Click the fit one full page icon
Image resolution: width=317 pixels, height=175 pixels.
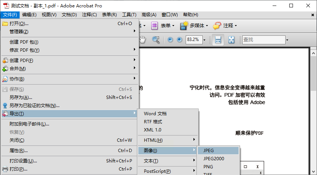point(232,40)
